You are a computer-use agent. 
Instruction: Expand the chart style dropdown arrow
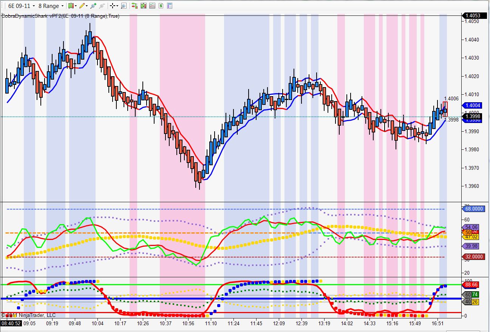click(76, 6)
